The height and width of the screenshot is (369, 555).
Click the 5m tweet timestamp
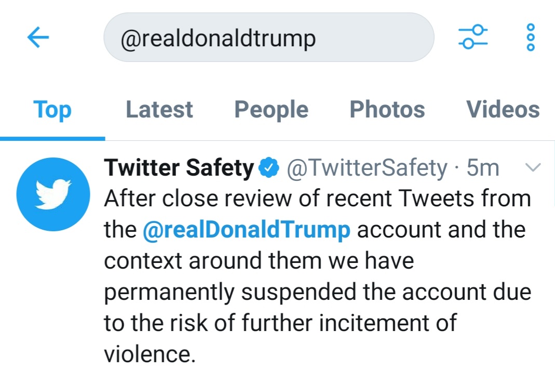pyautogui.click(x=483, y=168)
